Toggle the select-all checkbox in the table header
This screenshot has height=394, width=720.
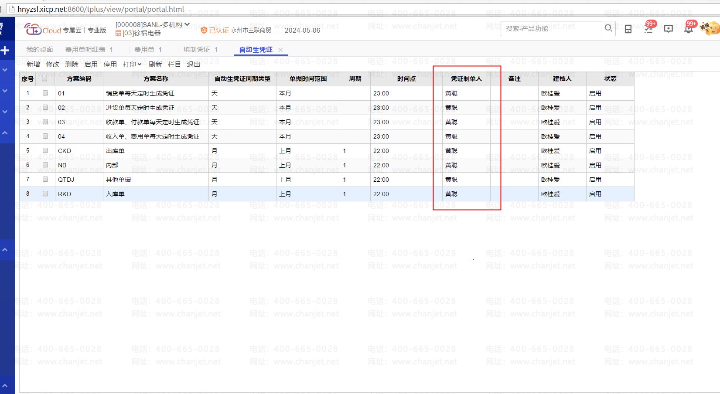point(44,79)
